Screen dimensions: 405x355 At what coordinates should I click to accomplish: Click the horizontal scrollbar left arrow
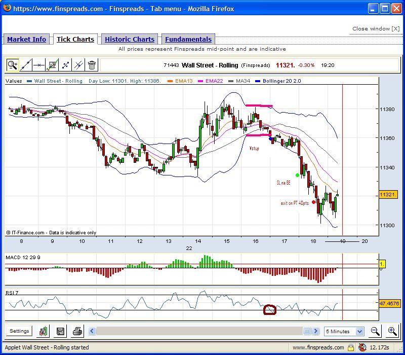pos(92,331)
